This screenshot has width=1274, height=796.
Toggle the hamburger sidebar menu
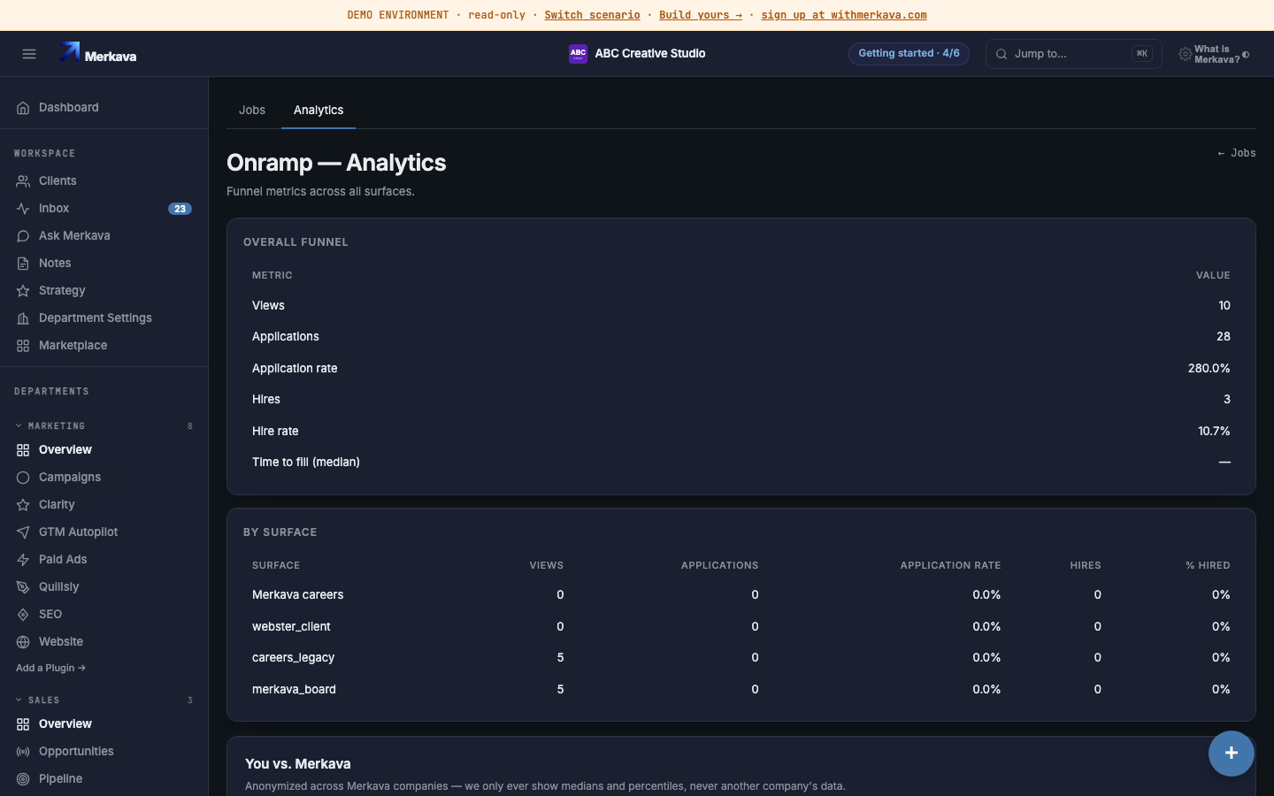pos(29,54)
